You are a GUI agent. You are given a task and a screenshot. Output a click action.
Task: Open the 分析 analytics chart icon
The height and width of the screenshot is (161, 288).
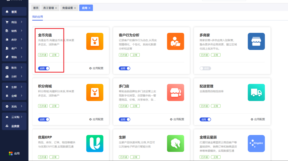point(6,76)
